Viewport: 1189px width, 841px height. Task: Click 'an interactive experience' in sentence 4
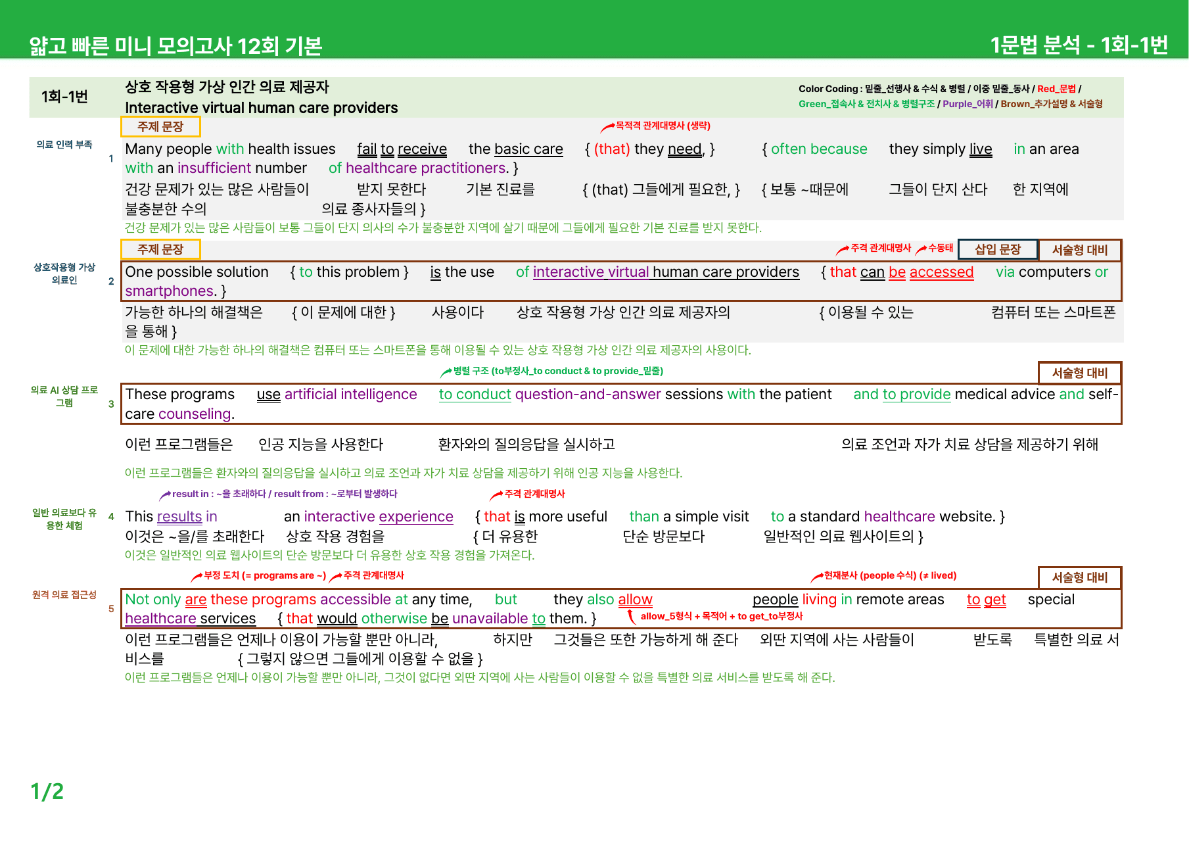point(368,517)
